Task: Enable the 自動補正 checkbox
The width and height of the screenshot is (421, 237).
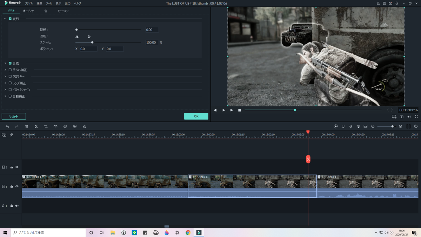Action: tap(10, 96)
